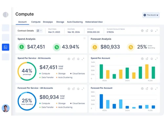Click the PL536 label under Forecast Per Account
Screen dimensions: 164x123
(x=150, y=111)
